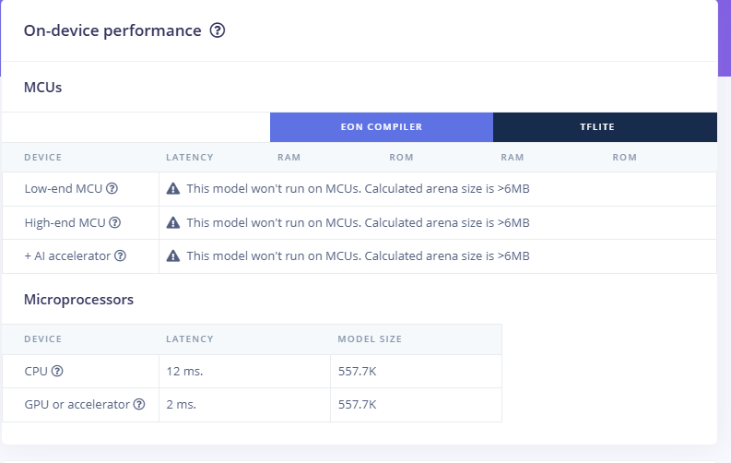Click the CPU model size 557.7K
This screenshot has width=731, height=463.
pyautogui.click(x=357, y=371)
